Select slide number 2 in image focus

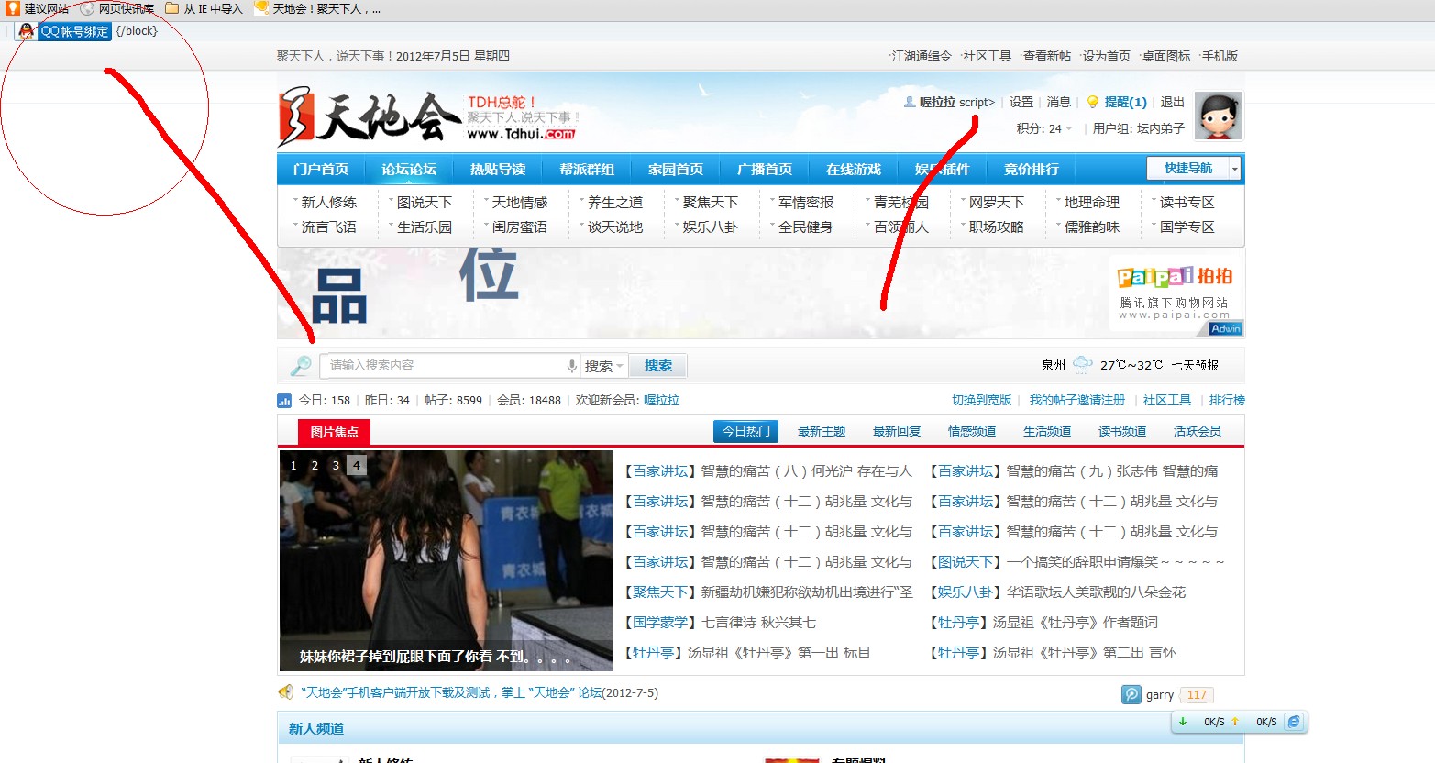(x=315, y=466)
